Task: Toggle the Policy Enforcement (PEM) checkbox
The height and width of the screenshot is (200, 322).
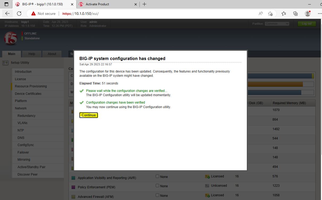Action: pos(158,186)
